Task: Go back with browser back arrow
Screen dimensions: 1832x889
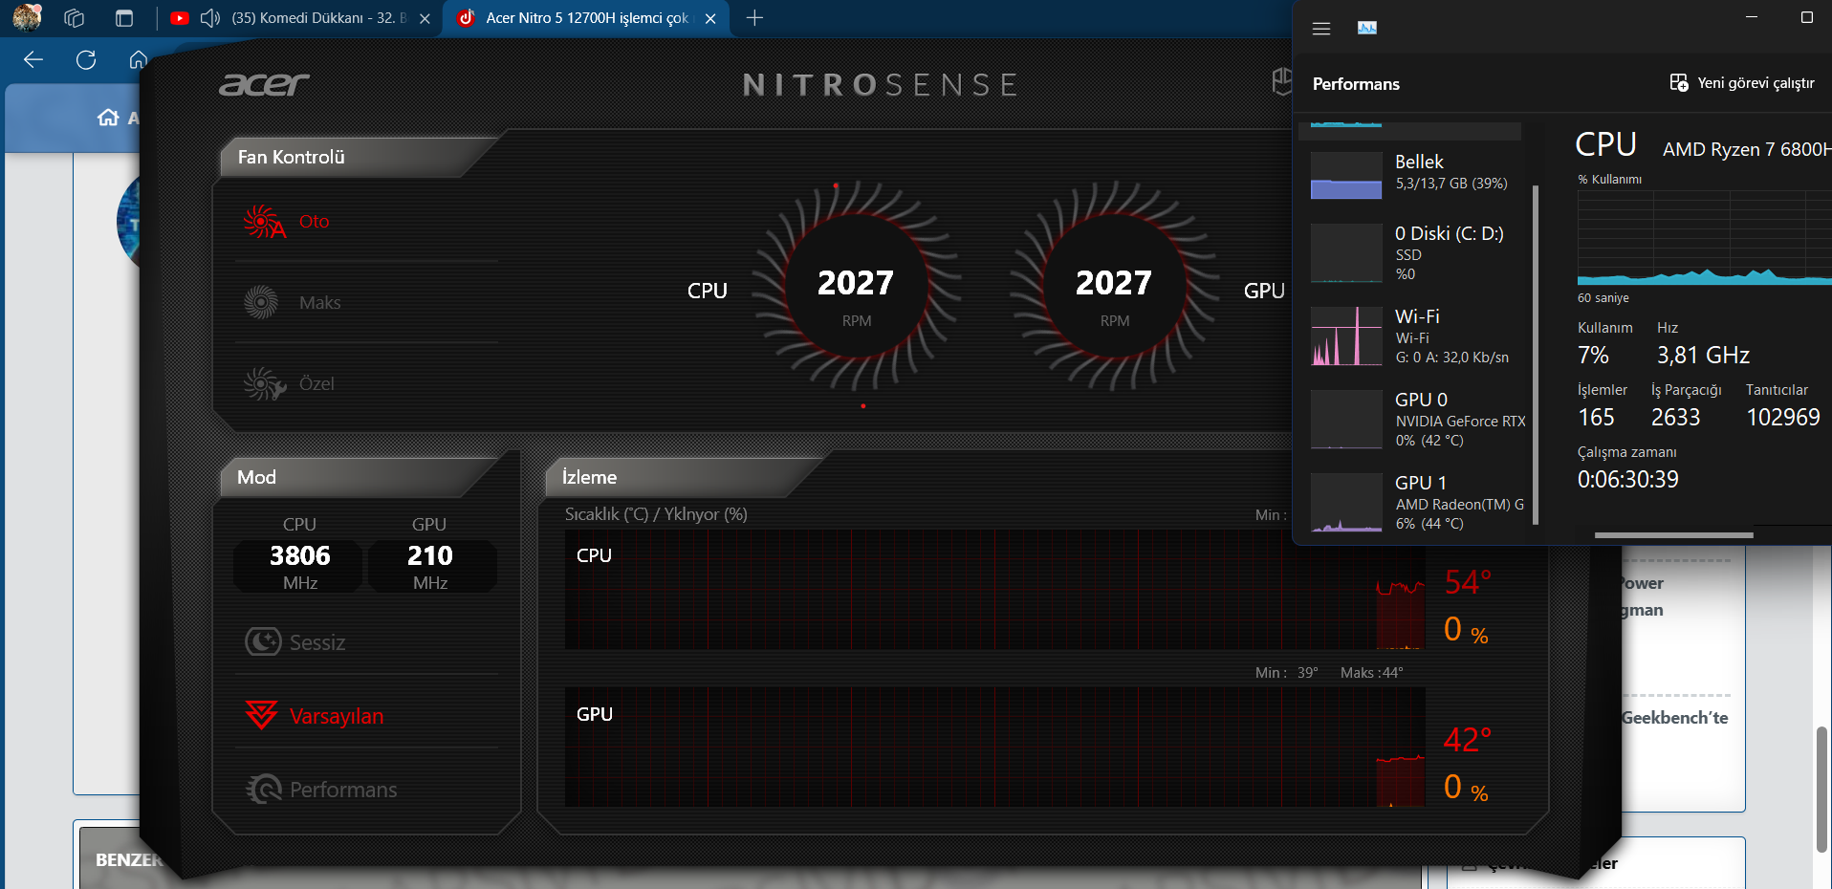Action: 33,60
